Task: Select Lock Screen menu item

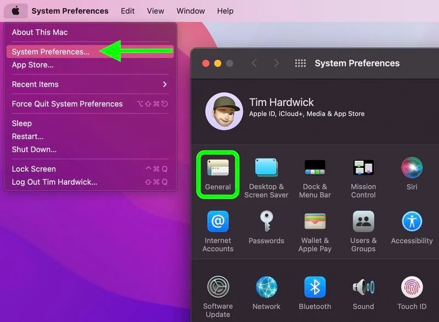Action: [90, 169]
